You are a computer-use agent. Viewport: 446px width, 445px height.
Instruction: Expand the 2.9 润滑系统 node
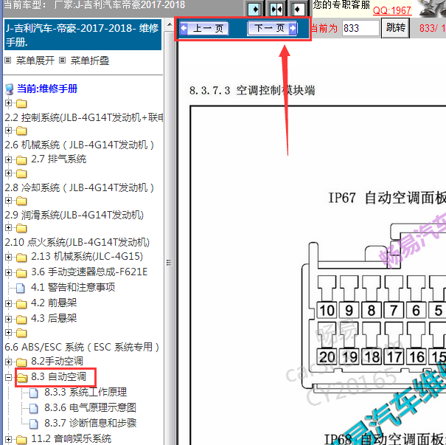(8, 201)
